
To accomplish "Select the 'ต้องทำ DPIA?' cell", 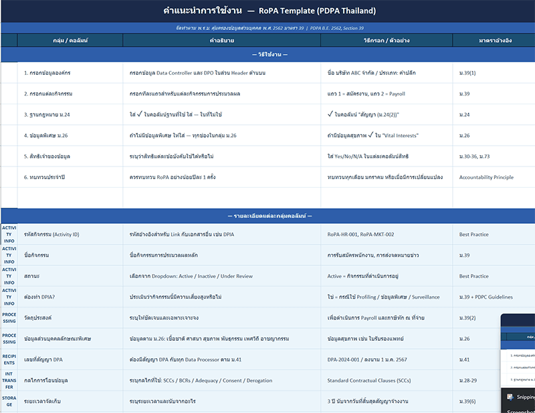I will [70, 297].
